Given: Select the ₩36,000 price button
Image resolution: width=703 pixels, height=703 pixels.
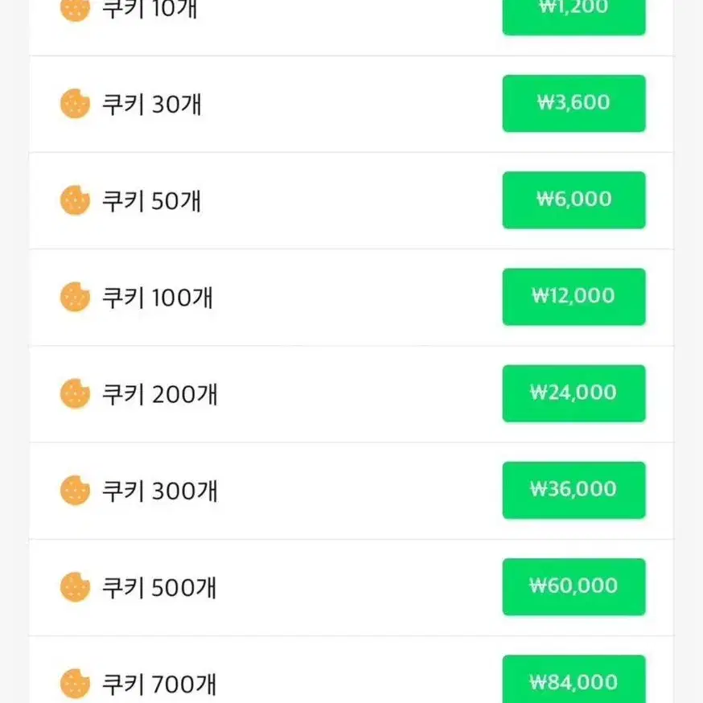Looking at the screenshot, I should 573,491.
